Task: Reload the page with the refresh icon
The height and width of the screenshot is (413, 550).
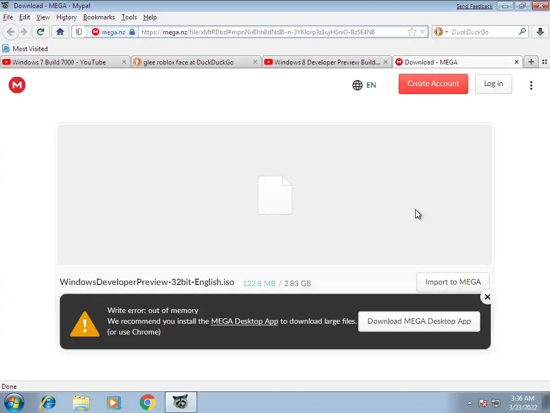Action: pos(41,32)
